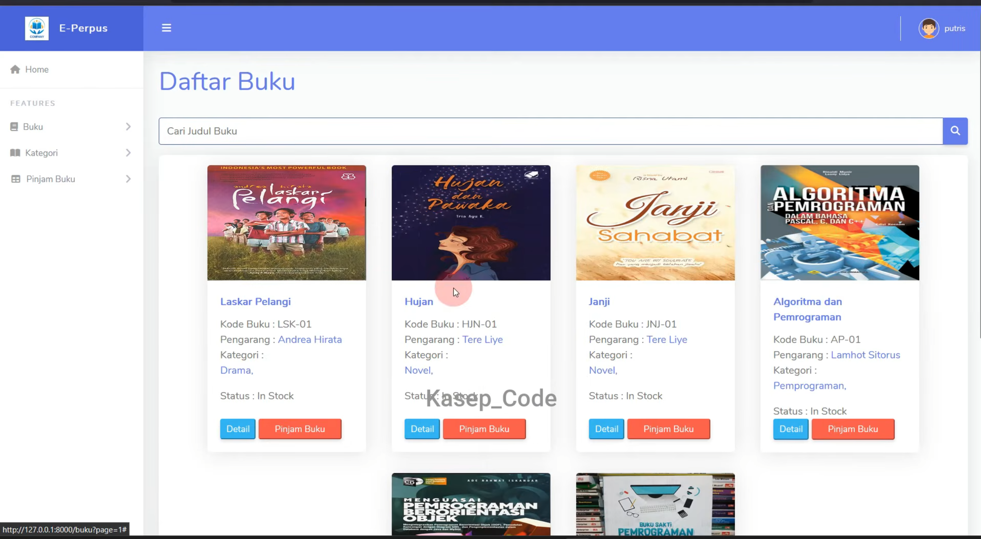Viewport: 981px width, 539px height.
Task: Open the Hujan title link
Action: 419,302
